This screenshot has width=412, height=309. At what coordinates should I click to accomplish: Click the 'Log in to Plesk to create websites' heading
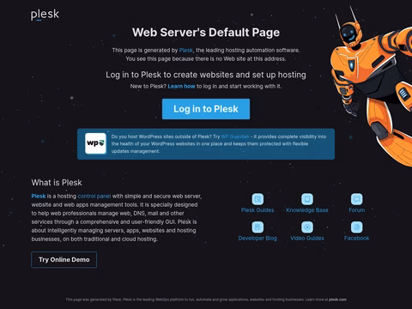tap(206, 75)
